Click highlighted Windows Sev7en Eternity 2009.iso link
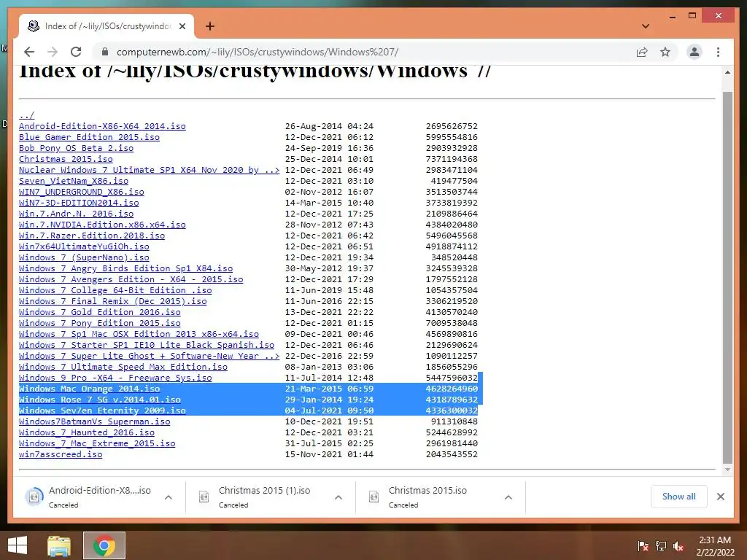 (x=102, y=411)
